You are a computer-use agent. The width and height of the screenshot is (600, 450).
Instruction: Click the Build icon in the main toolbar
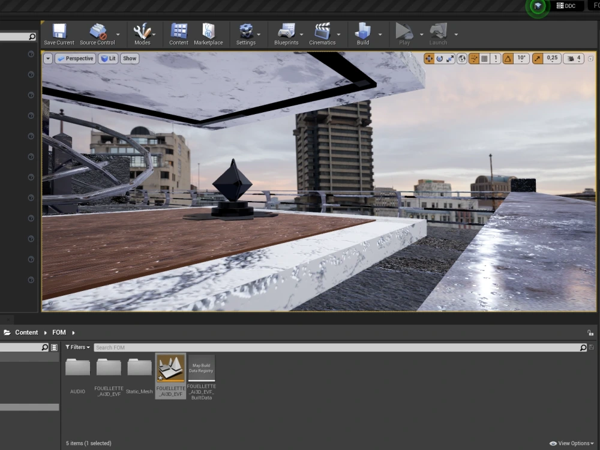point(362,33)
